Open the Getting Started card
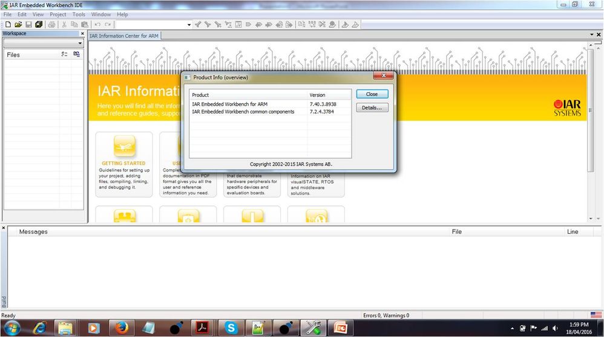Image resolution: width=604 pixels, height=337 pixels. tap(124, 164)
